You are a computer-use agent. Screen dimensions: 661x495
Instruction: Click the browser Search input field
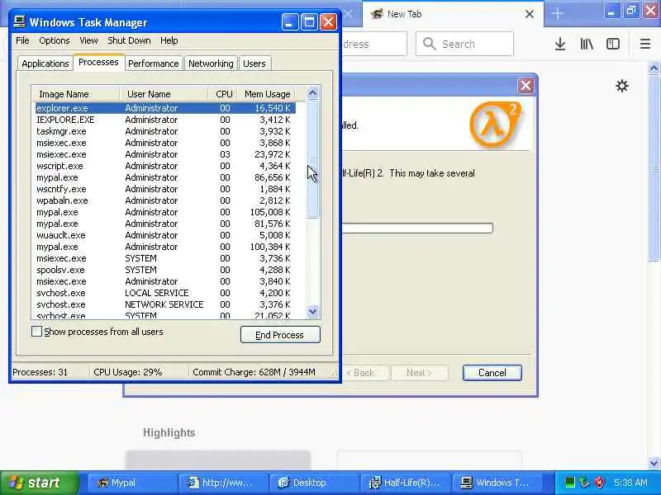464,44
